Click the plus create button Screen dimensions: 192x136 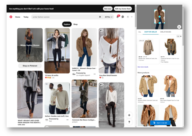pyautogui.click(x=129, y=115)
